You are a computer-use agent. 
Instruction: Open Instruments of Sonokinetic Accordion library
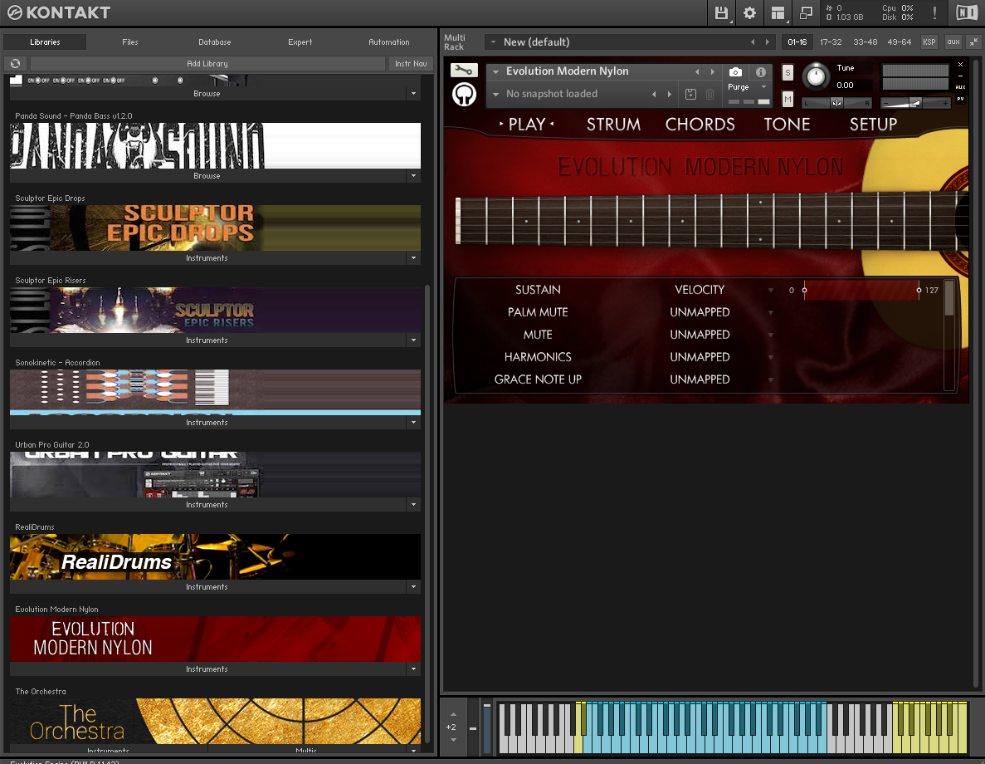[207, 423]
